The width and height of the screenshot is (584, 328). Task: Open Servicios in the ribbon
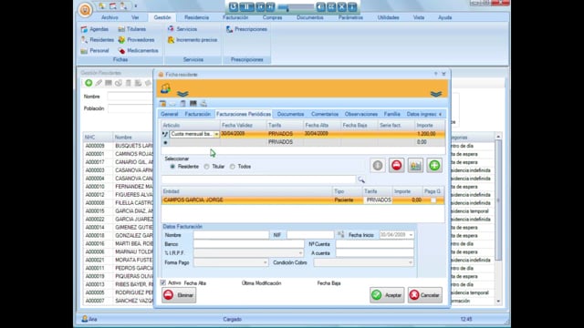tap(182, 29)
